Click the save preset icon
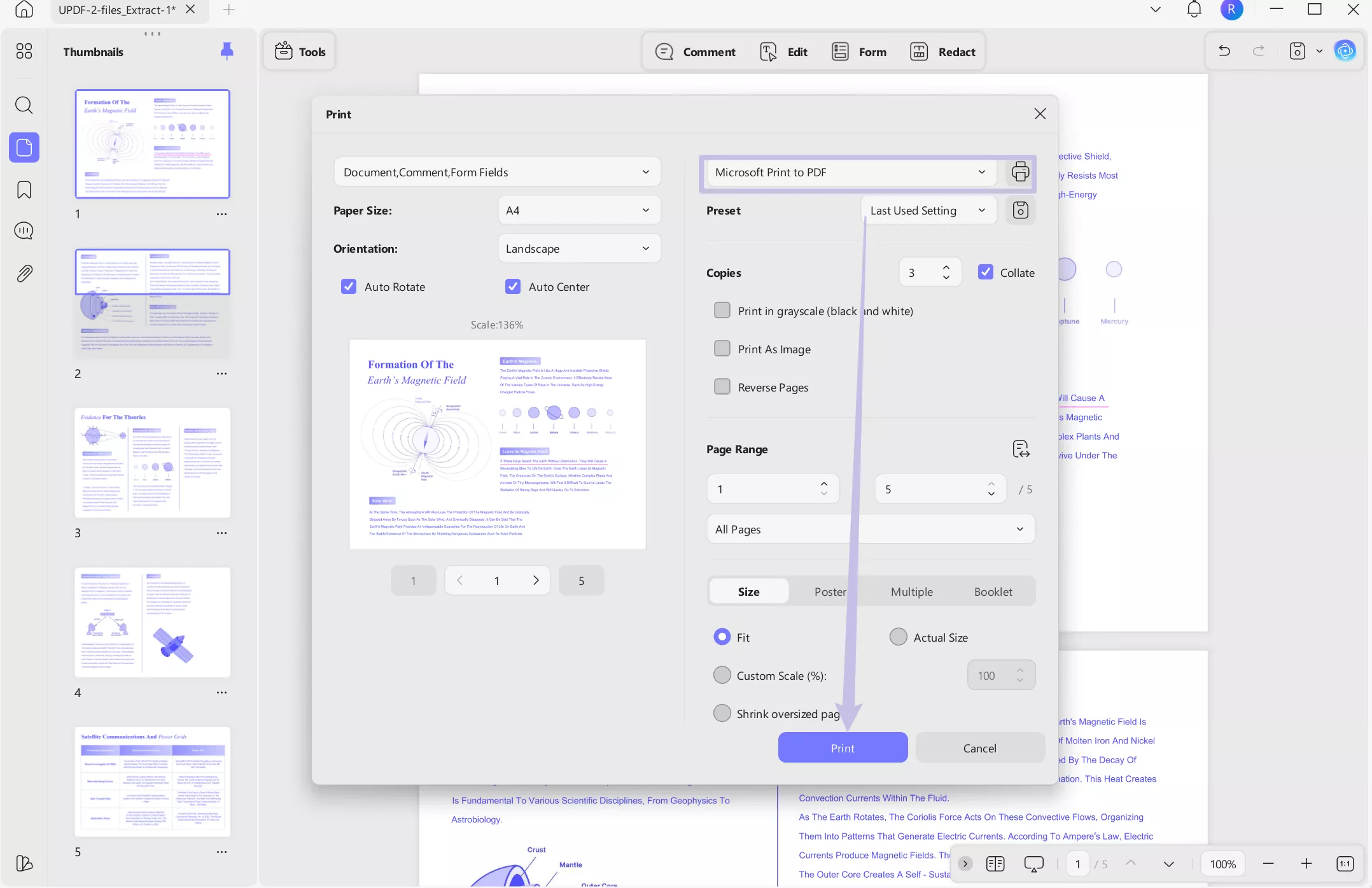The image size is (1372, 888). pos(1020,210)
